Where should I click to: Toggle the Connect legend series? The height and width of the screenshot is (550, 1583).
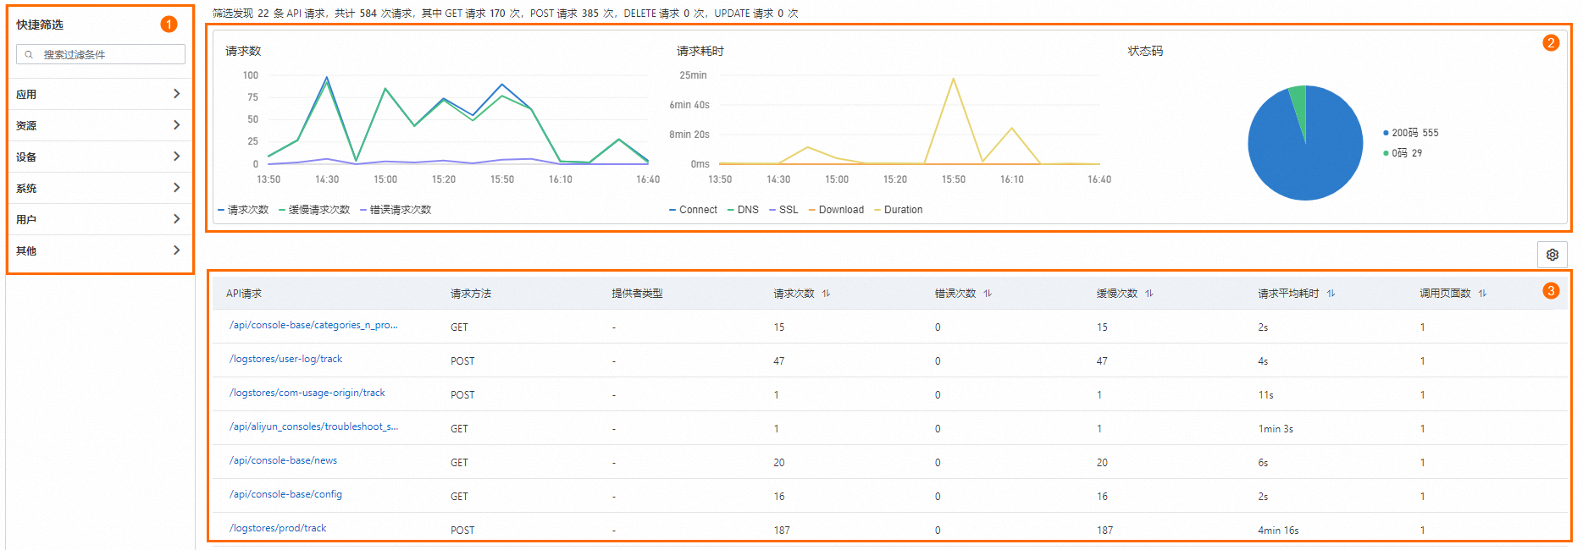693,210
